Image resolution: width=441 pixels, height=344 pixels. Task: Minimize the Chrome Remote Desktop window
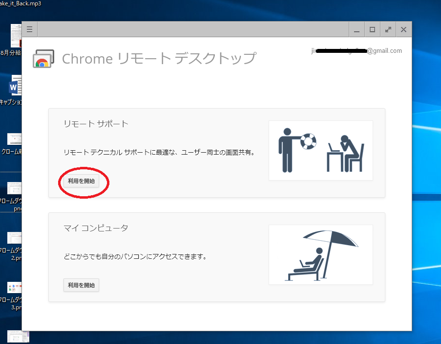click(357, 29)
